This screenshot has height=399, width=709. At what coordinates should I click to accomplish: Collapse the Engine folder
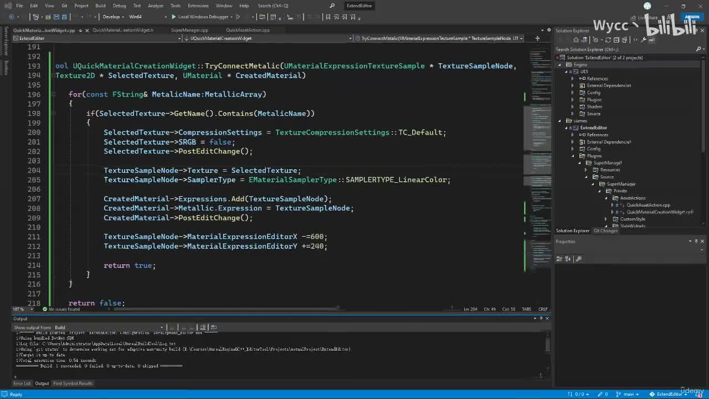click(x=560, y=65)
